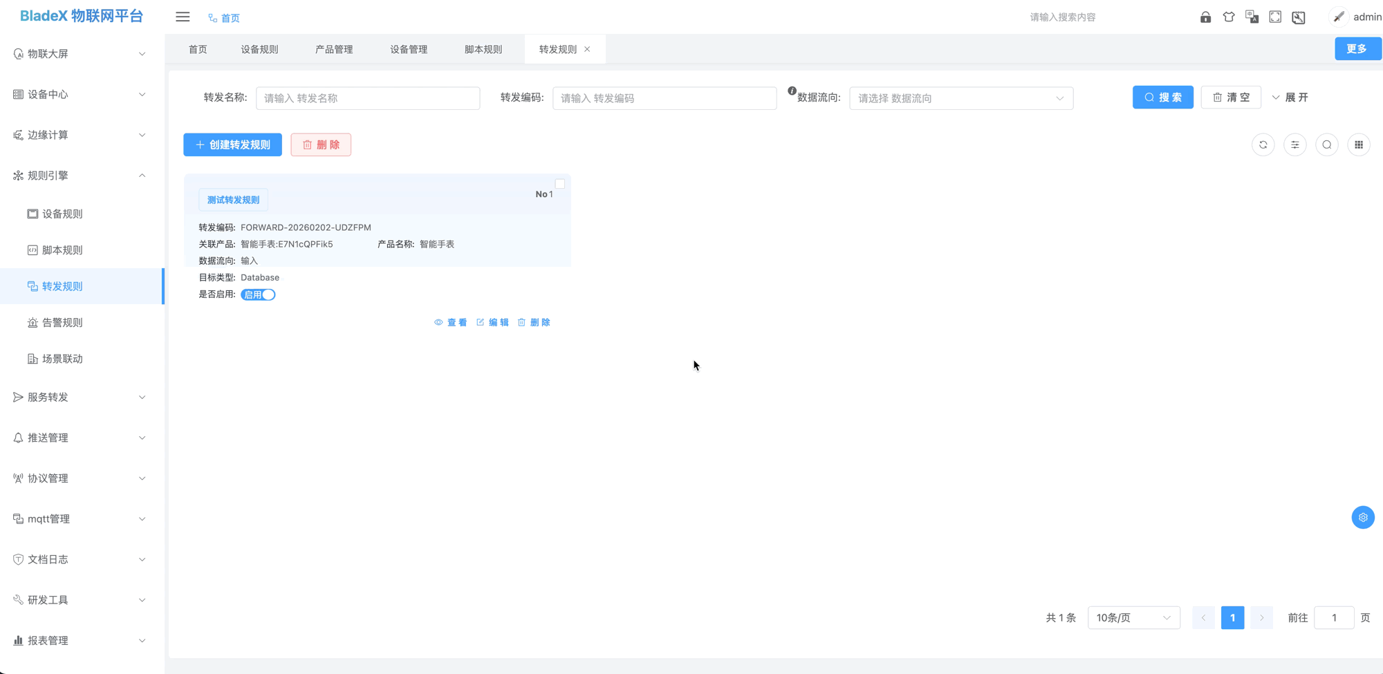Check the No 1 card checkbox
The height and width of the screenshot is (674, 1383).
click(x=560, y=184)
